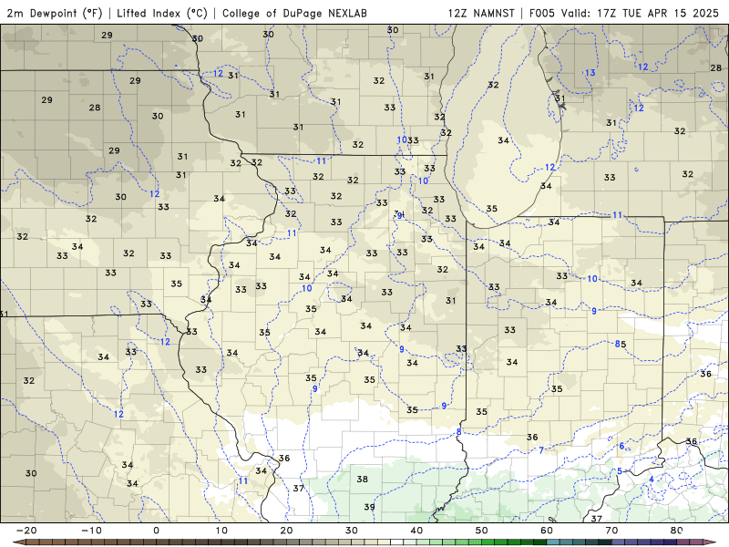This screenshot has height=547, width=729.
Task: Click the 20 label on the color scale
Action: click(286, 531)
